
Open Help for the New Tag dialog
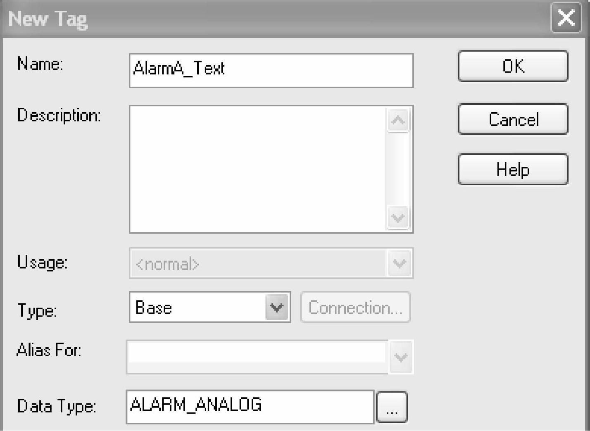coord(513,169)
